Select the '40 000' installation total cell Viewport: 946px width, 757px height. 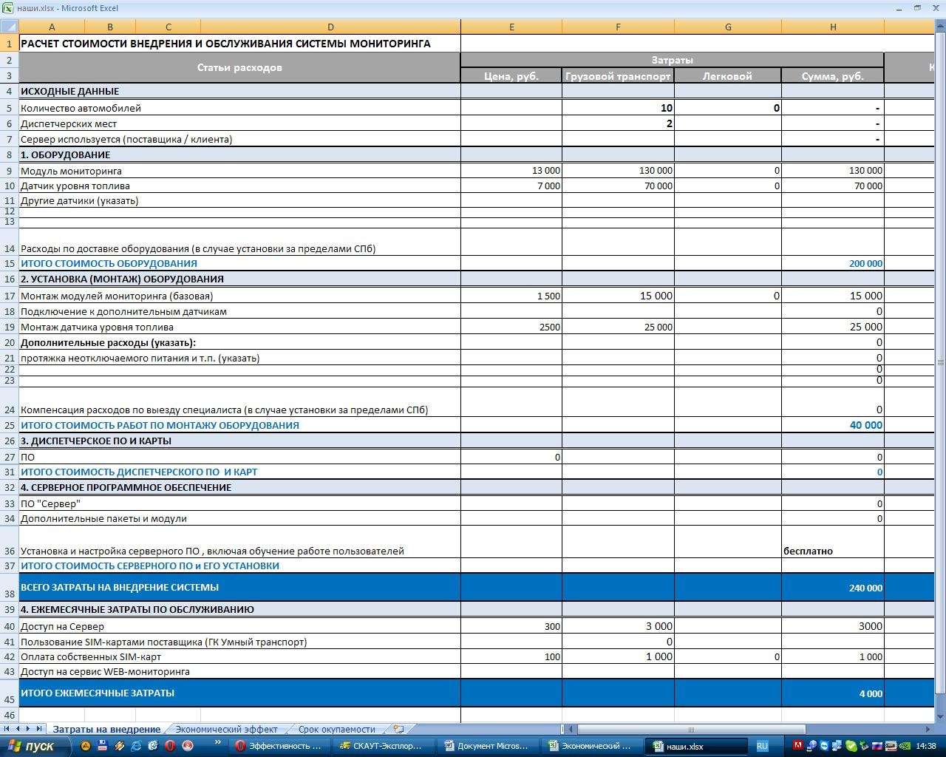click(x=833, y=425)
